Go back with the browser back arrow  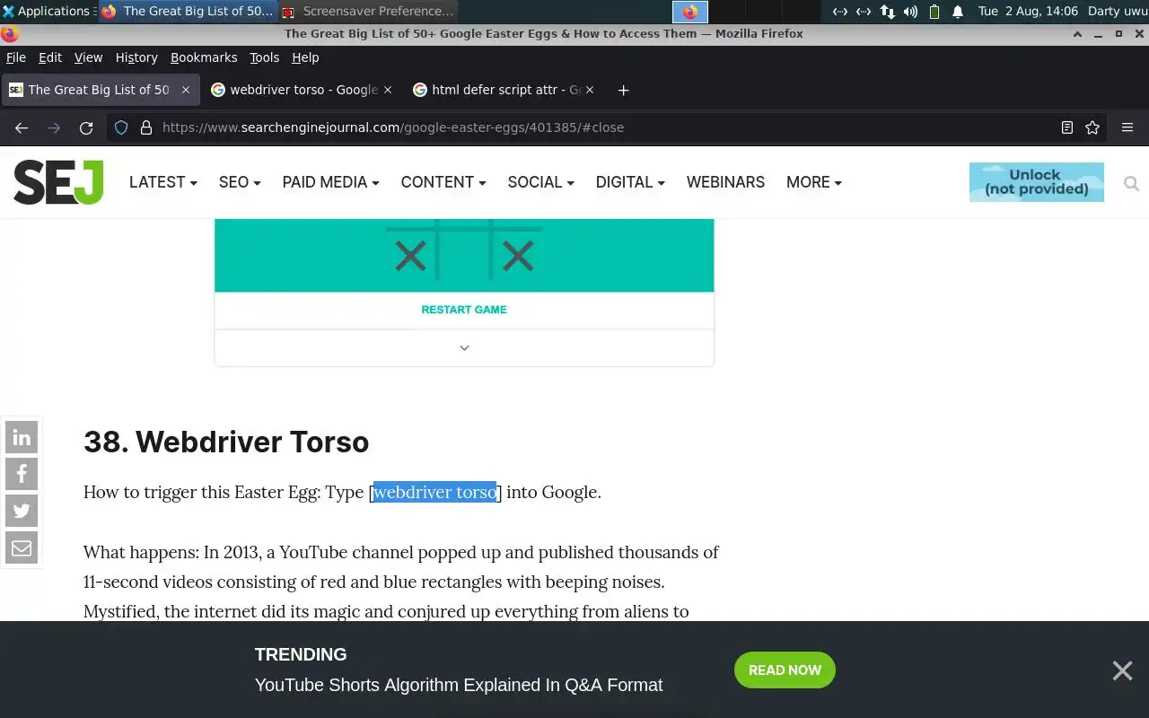[x=22, y=127]
